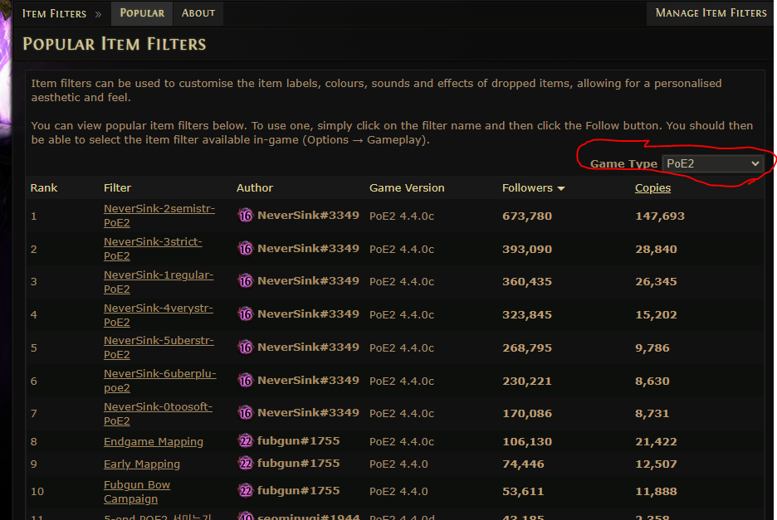Click the 268,795 followers value
This screenshot has height=520, width=777.
[x=527, y=348]
